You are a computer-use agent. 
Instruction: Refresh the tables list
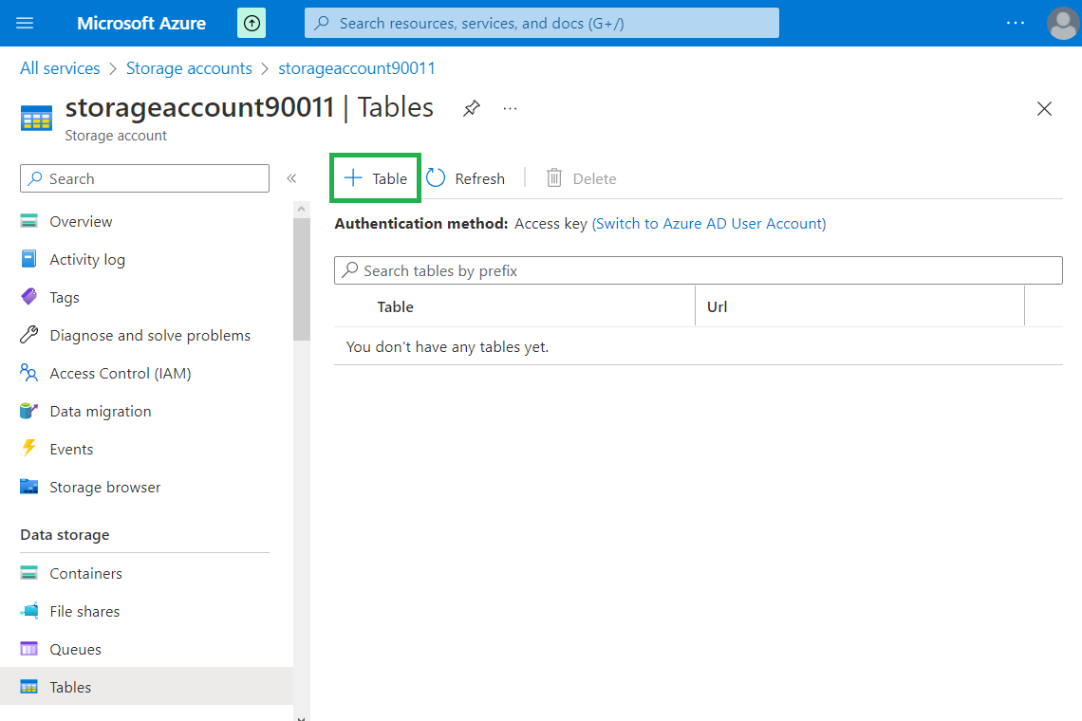click(x=466, y=178)
